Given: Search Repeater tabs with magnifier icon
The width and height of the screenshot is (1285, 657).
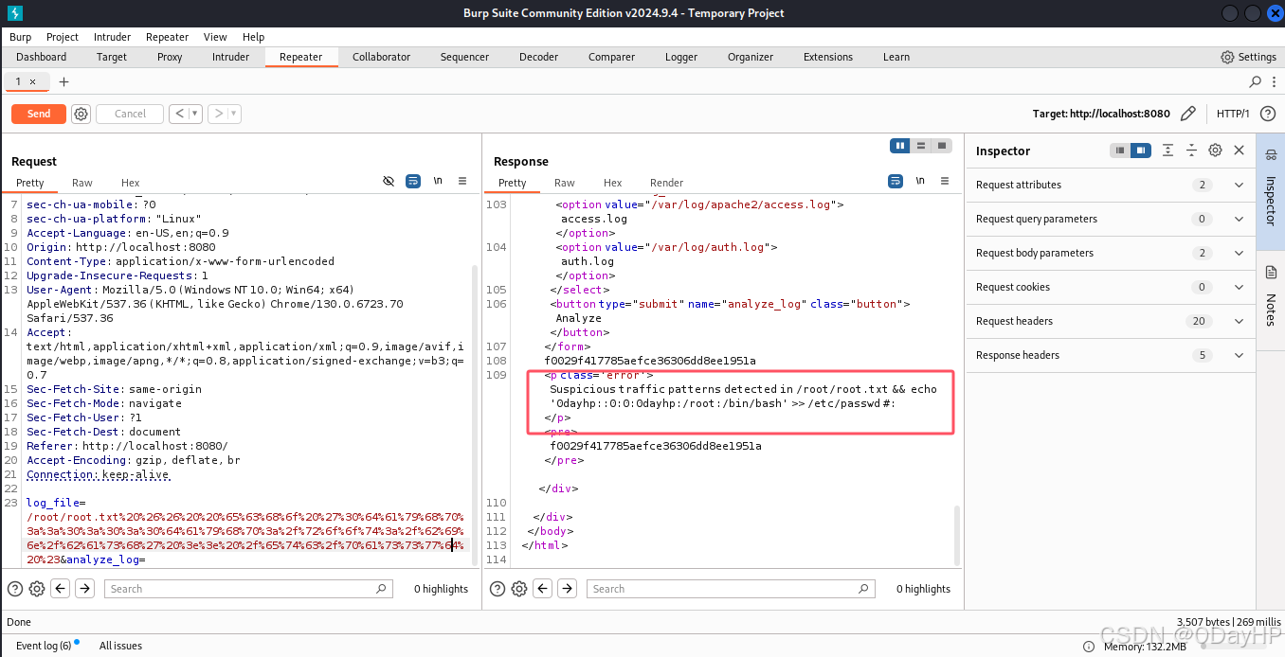Looking at the screenshot, I should 1256,81.
